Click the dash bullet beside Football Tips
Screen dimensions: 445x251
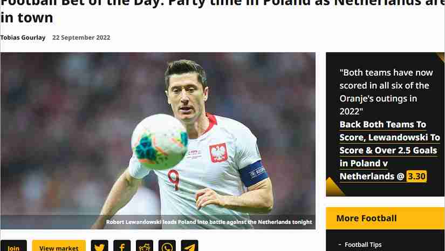click(x=340, y=244)
